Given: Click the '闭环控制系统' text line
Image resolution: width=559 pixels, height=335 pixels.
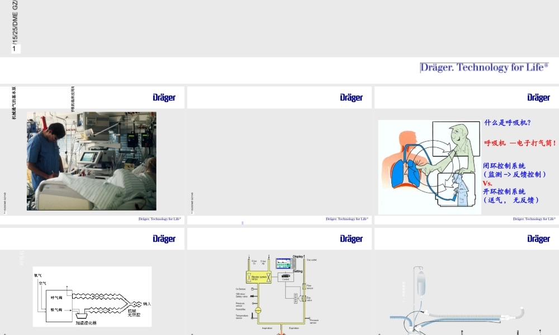Looking at the screenshot, I should 504,166.
